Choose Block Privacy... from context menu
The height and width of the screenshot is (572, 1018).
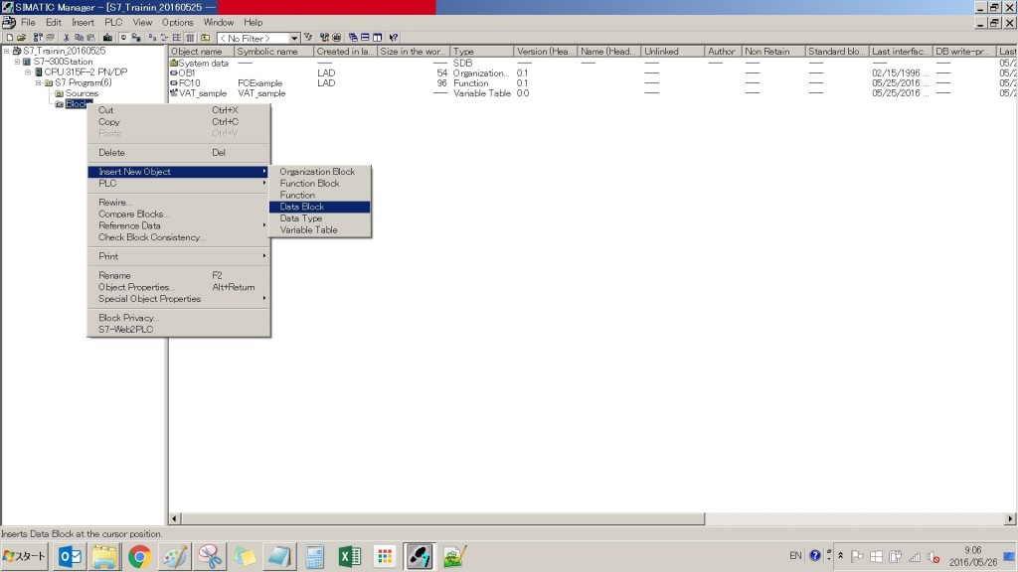click(x=179, y=318)
